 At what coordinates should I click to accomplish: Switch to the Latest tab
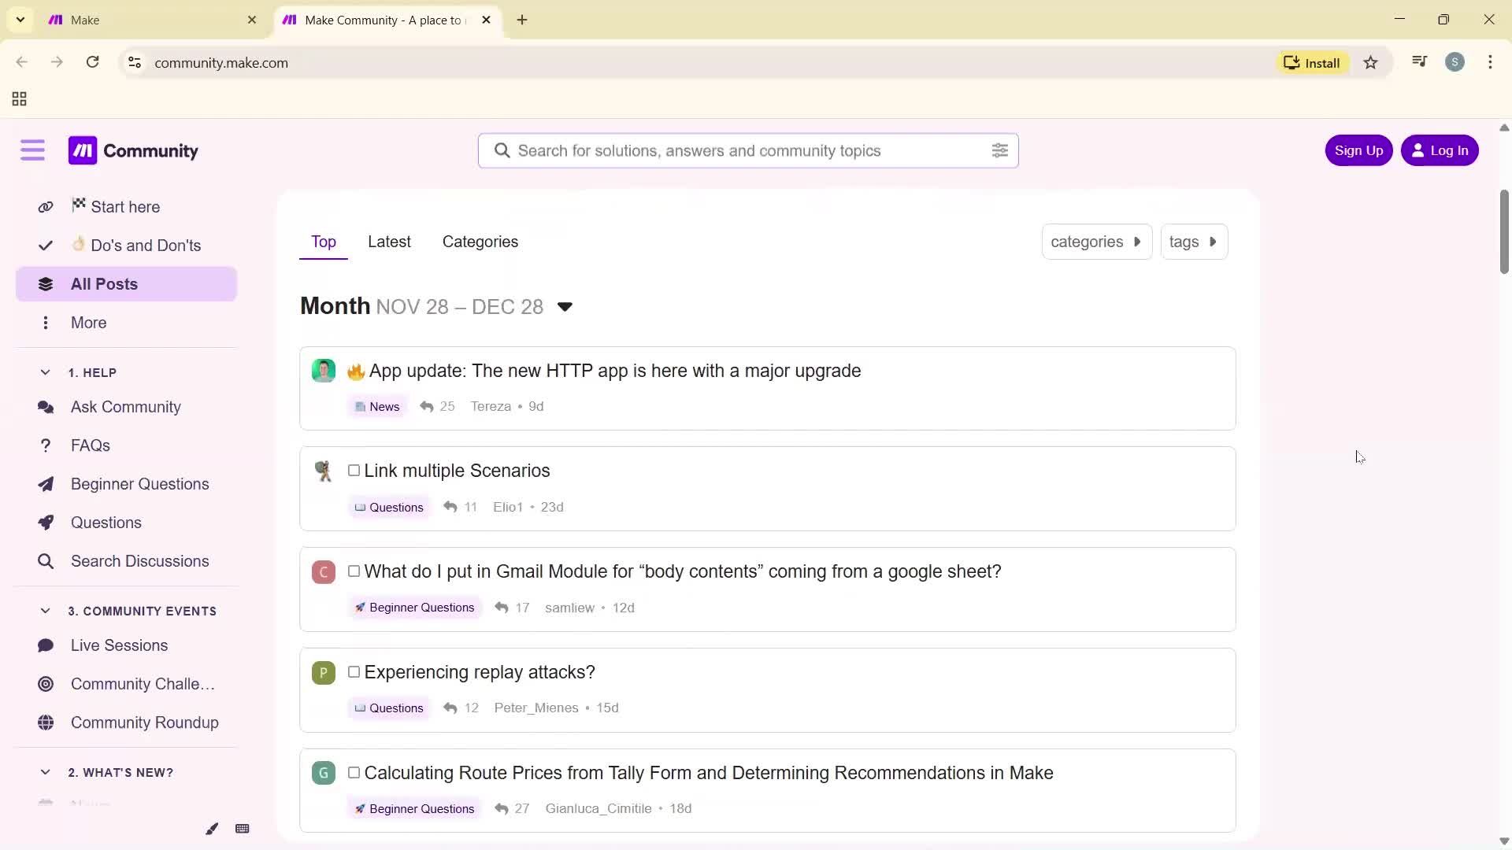coord(389,242)
